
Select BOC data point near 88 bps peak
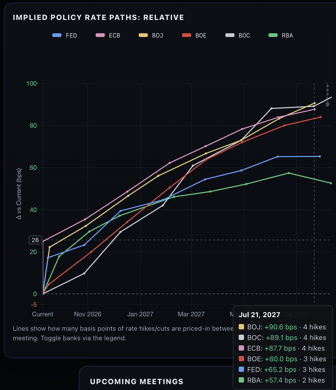pos(271,108)
